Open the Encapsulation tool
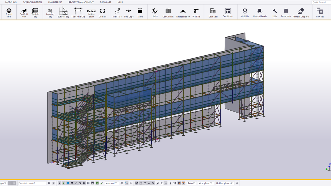Viewport: 331px width, 186px height. point(183,12)
